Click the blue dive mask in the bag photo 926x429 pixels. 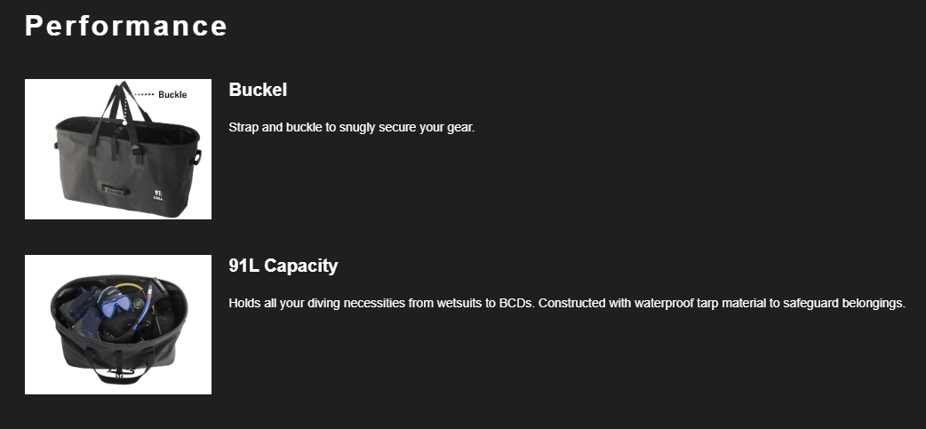pyautogui.click(x=115, y=306)
